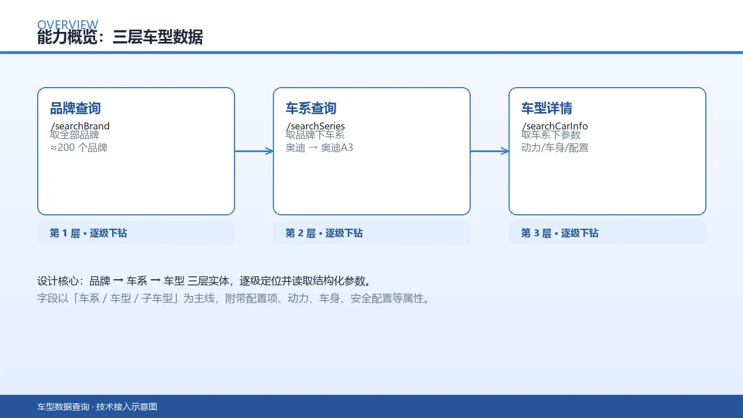Click the arrow from 车系查询 to 车型详情
This screenshot has height=418, width=743.
[489, 152]
